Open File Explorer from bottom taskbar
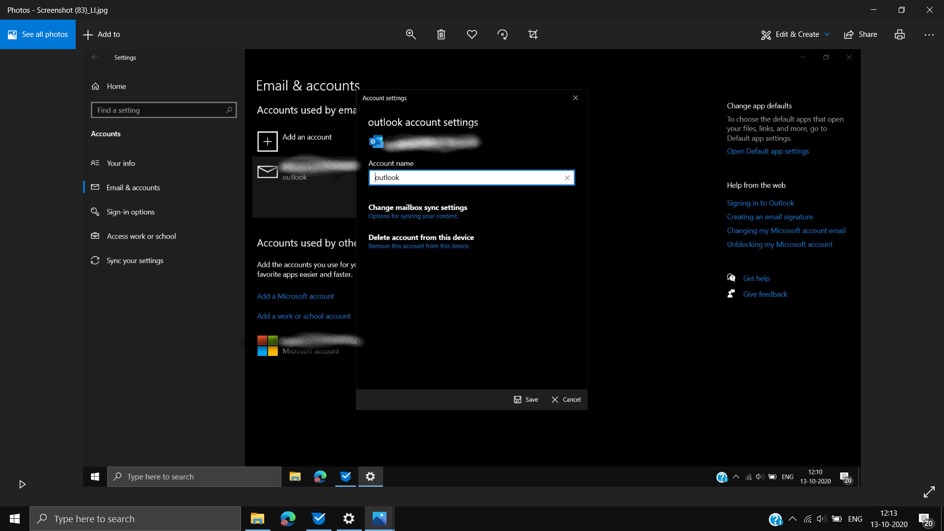Image resolution: width=944 pixels, height=531 pixels. (x=257, y=519)
